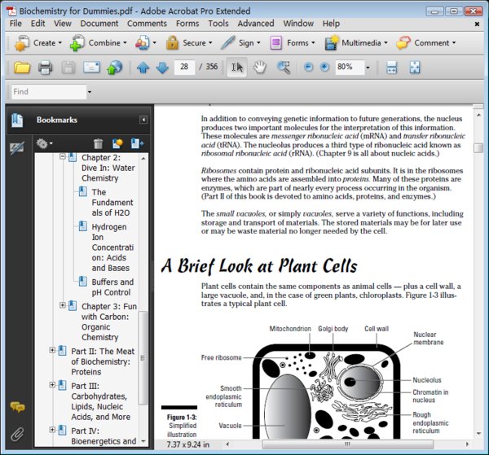Collapse the Chapter 2 bookmark
Image resolution: width=489 pixels, height=455 pixels.
click(63, 156)
